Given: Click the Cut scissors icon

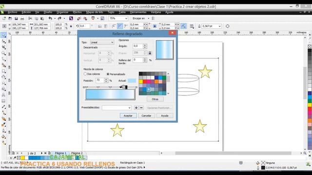Looking at the screenshot, I should click(30, 18).
